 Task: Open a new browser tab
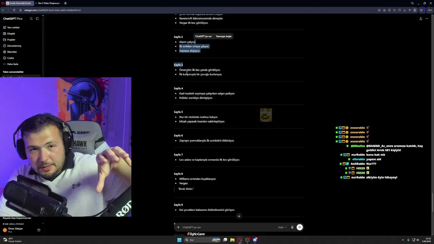pos(65,3)
